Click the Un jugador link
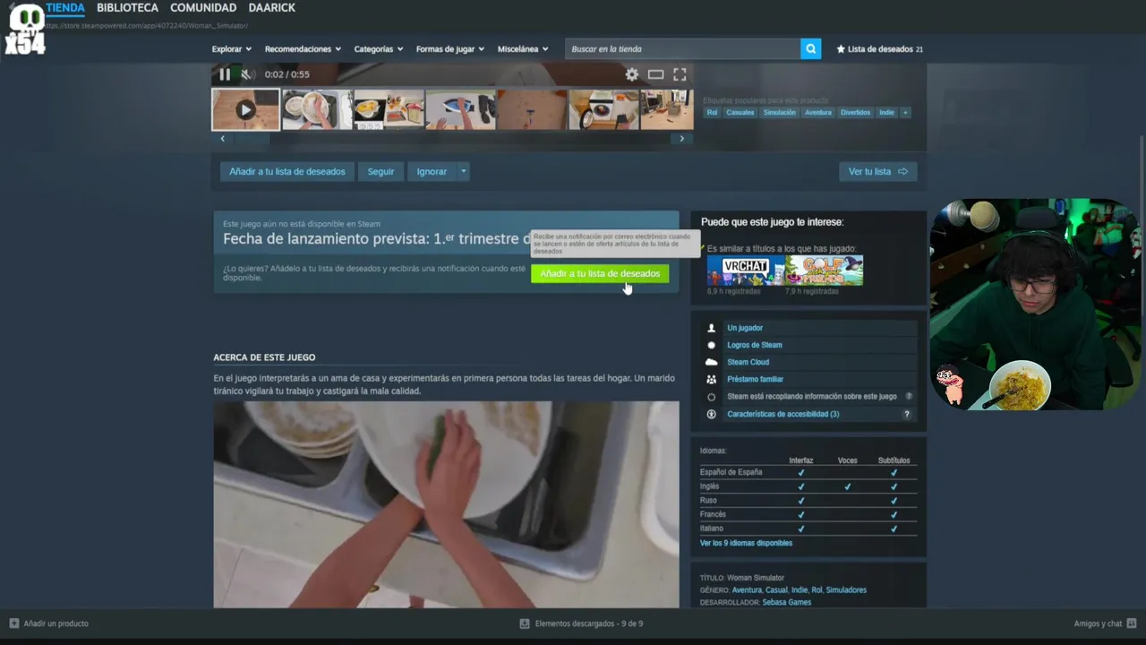 click(745, 328)
